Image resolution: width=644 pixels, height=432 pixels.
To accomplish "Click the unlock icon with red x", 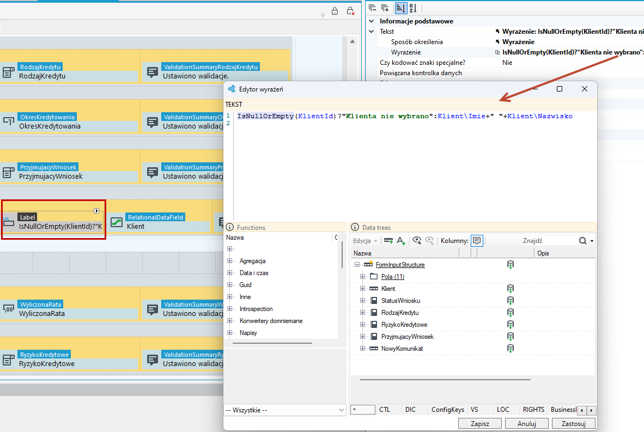I will pyautogui.click(x=350, y=11).
